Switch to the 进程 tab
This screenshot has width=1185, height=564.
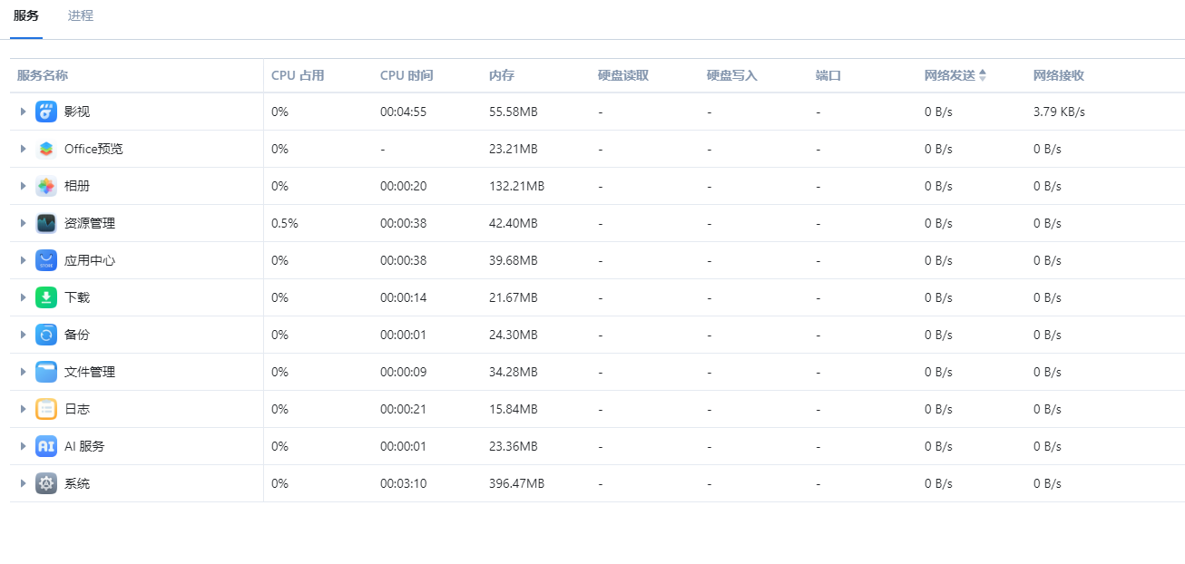pyautogui.click(x=81, y=16)
